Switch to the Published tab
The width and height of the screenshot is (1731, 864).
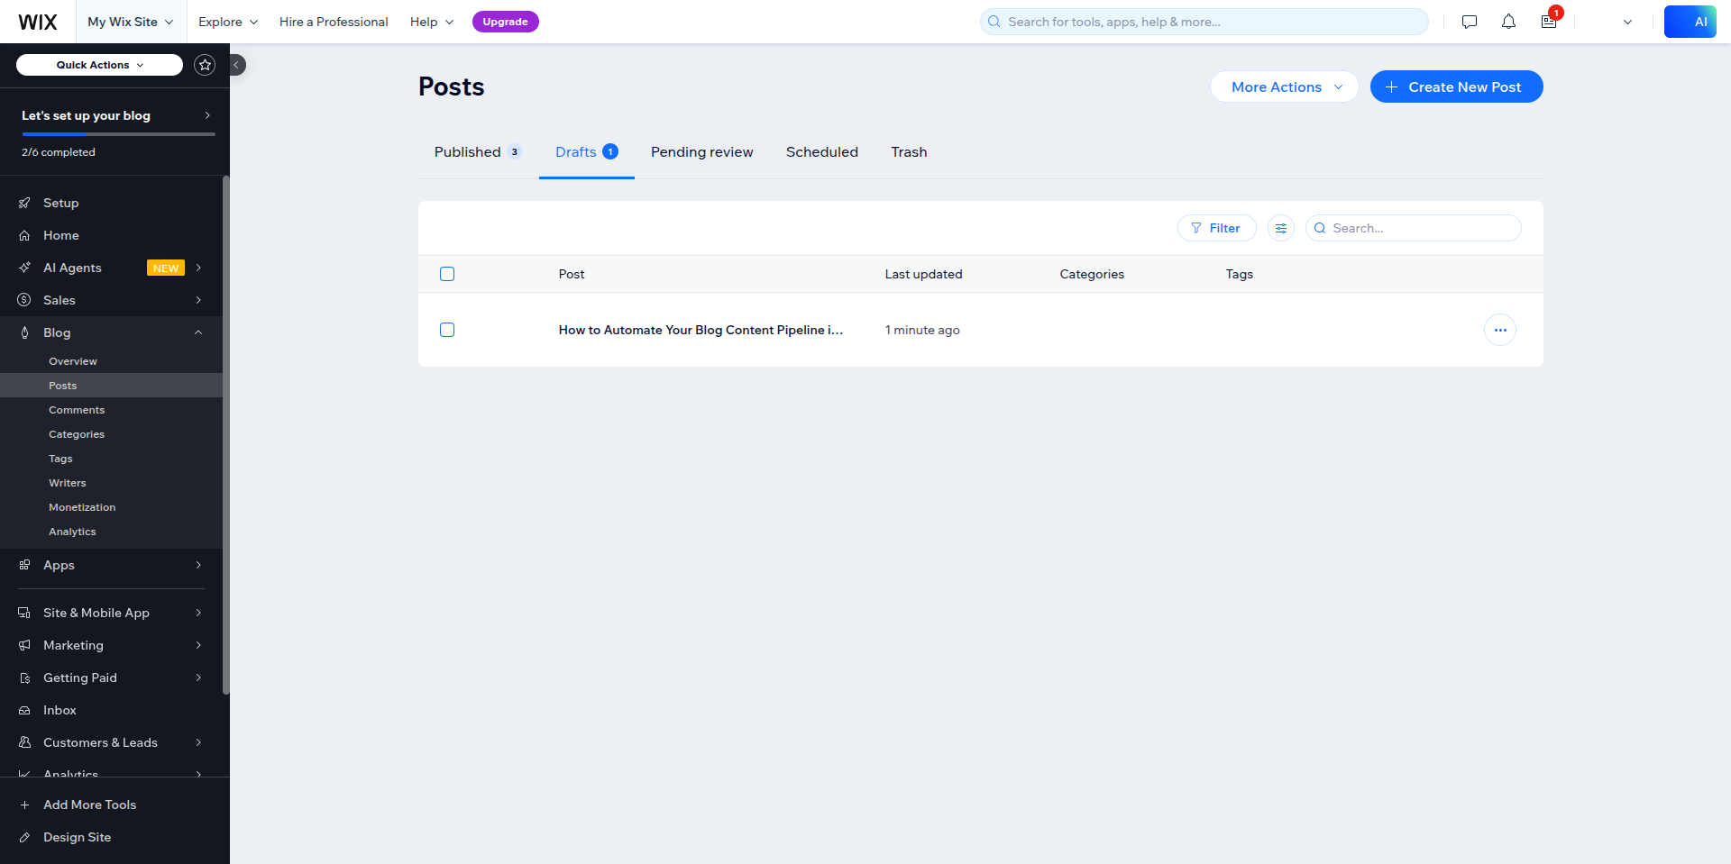pos(478,152)
